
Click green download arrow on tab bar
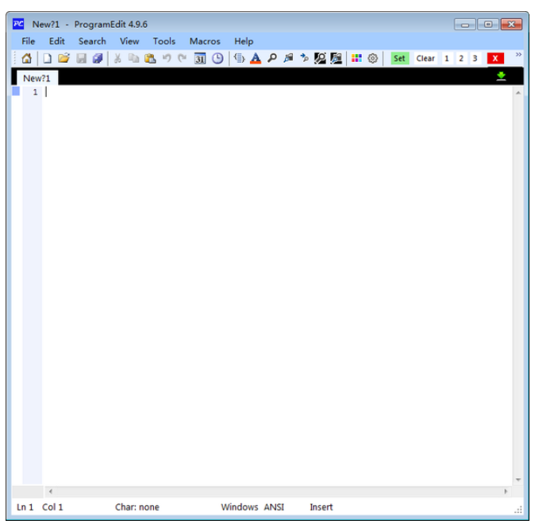tap(501, 75)
